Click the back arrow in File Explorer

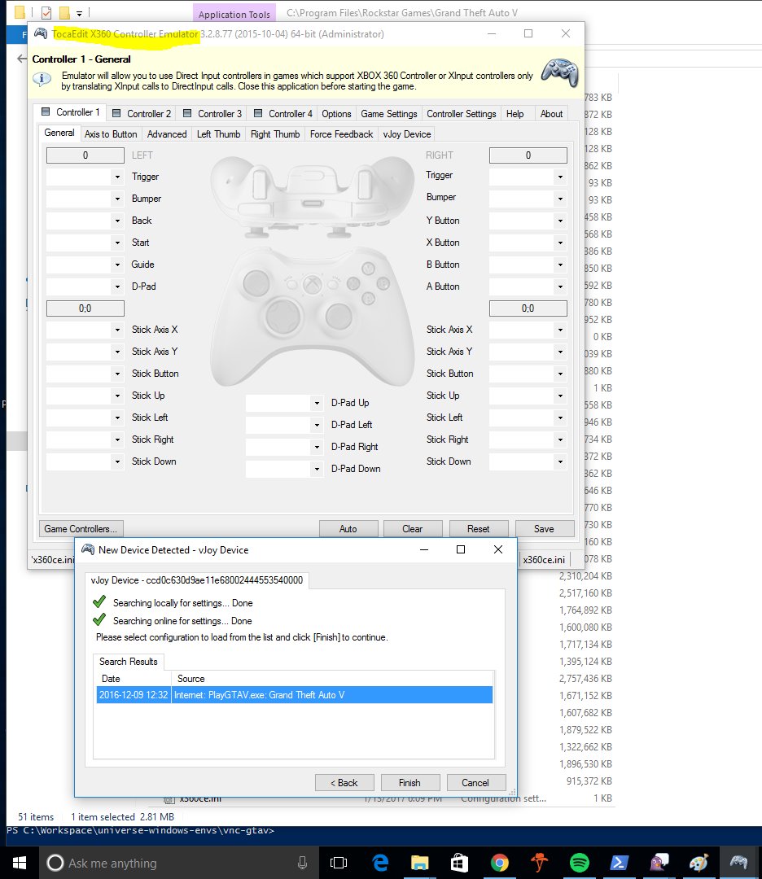pos(21,59)
